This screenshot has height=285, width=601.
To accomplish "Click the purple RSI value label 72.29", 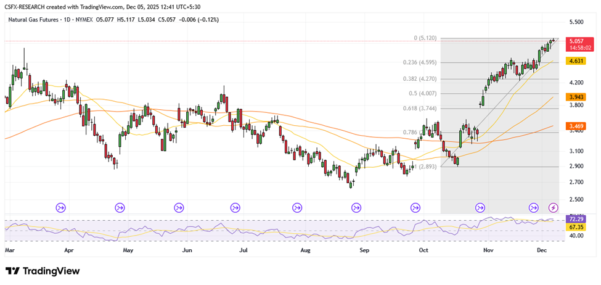I will pos(576,219).
